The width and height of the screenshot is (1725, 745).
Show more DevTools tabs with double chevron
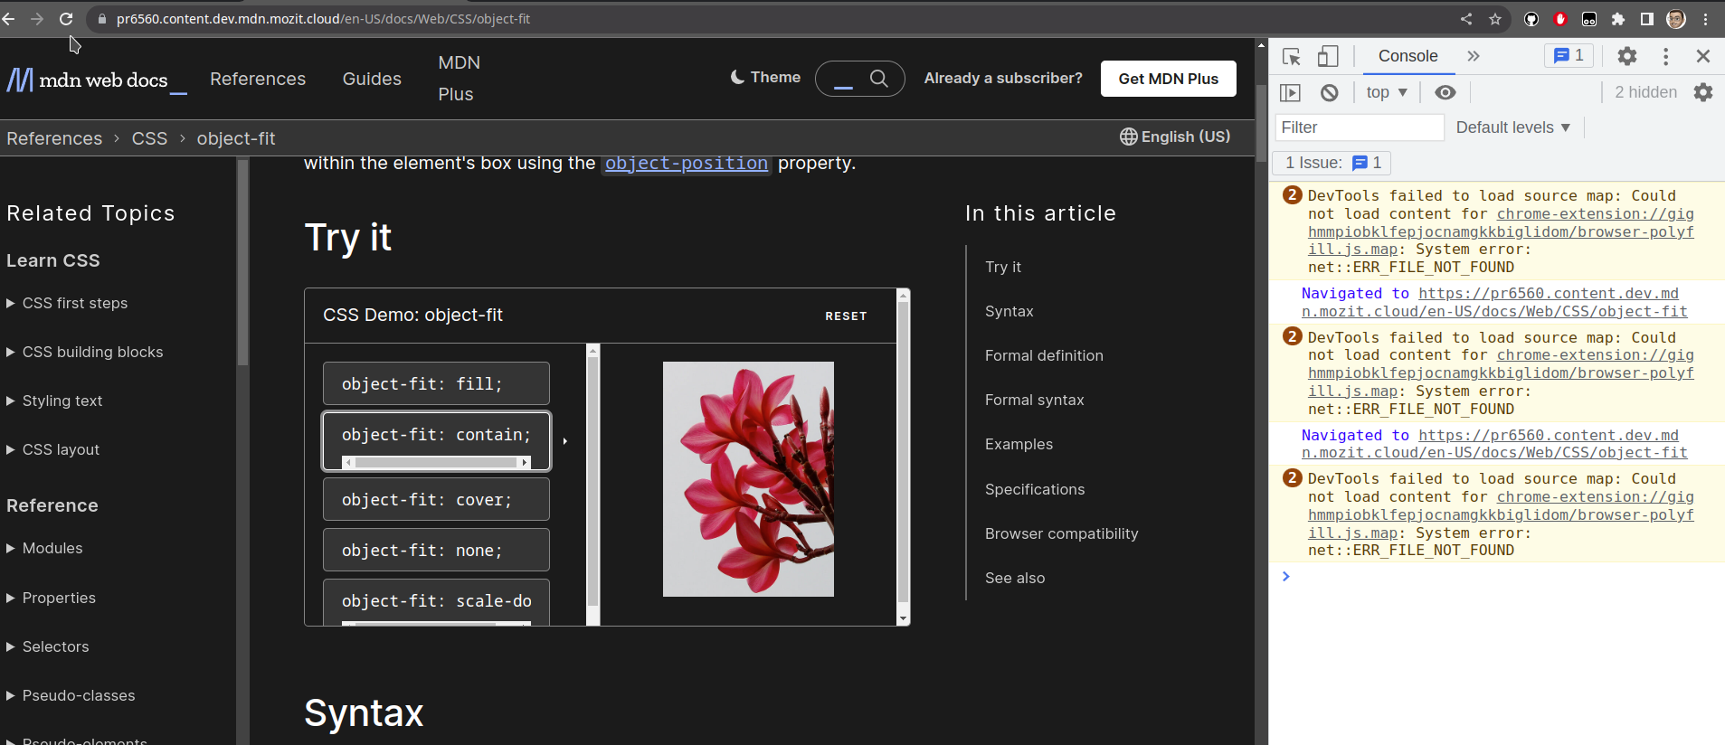[1474, 56]
